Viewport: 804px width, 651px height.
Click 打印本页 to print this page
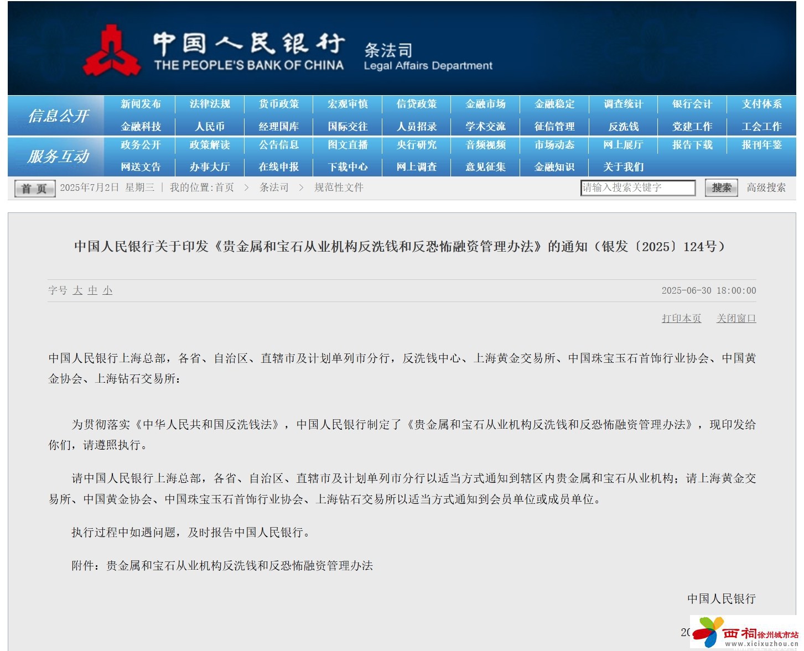(x=681, y=319)
